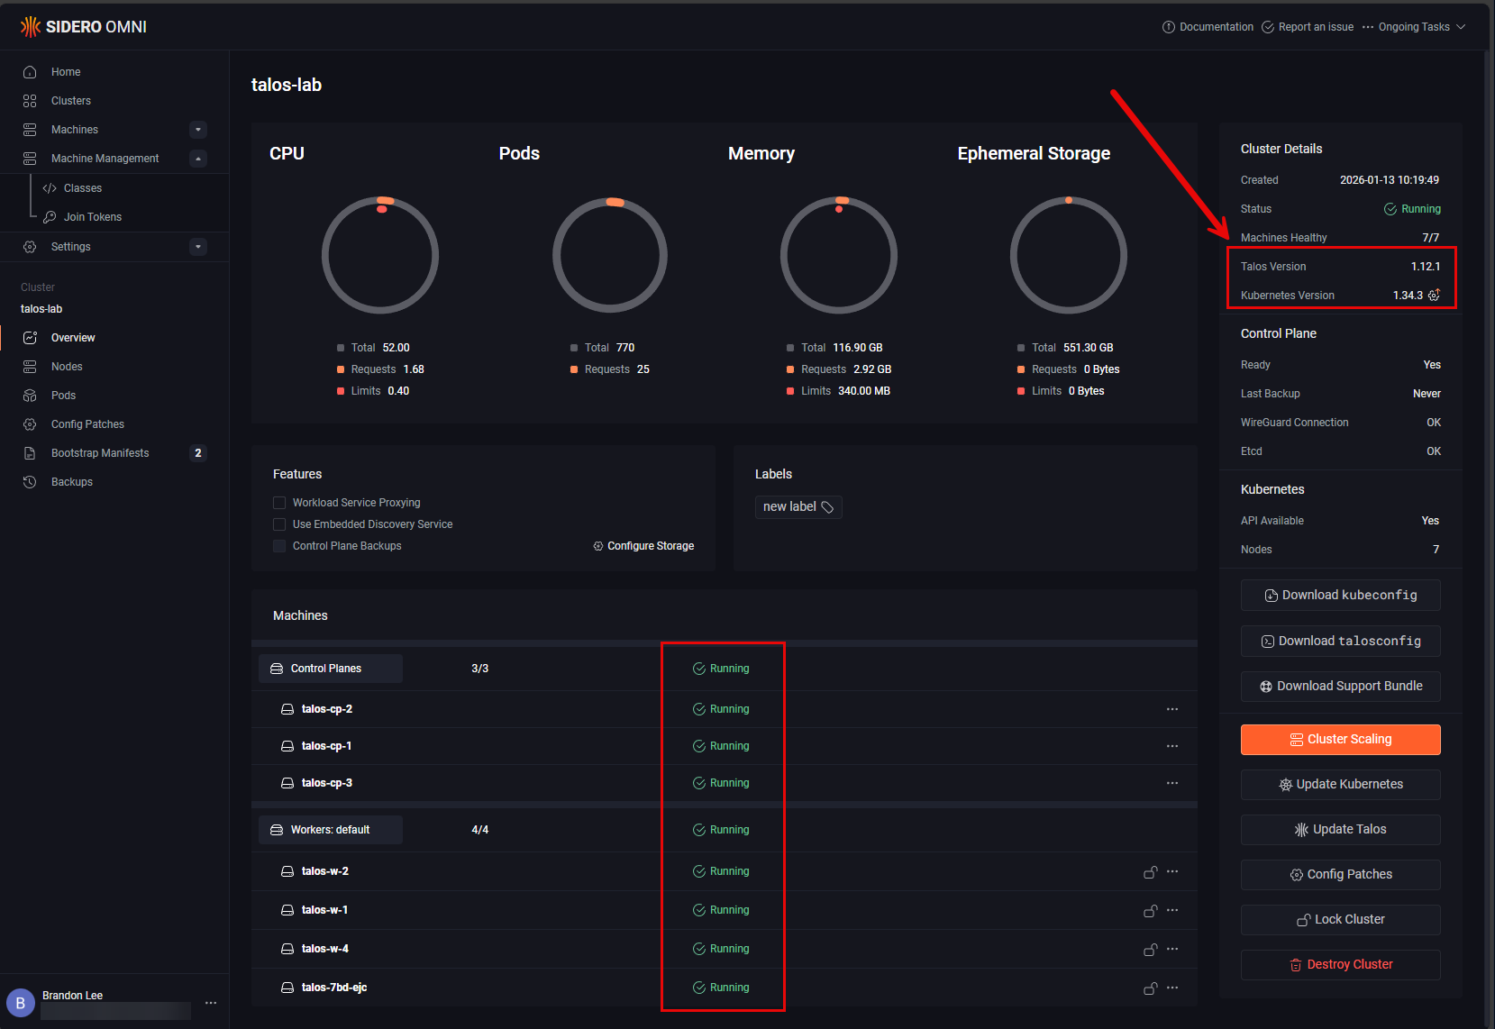Open the user menu dots beside Brandon Lee
Screen dimensions: 1495x1029
point(211,1003)
